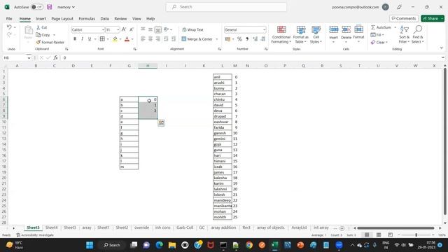This screenshot has width=448, height=252.
Task: Click Merge & Center
Action: tap(197, 39)
